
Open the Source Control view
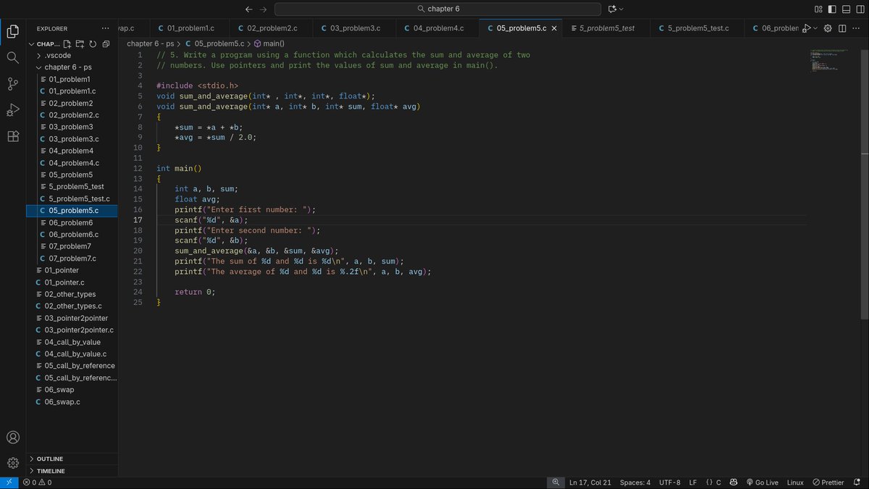12,84
